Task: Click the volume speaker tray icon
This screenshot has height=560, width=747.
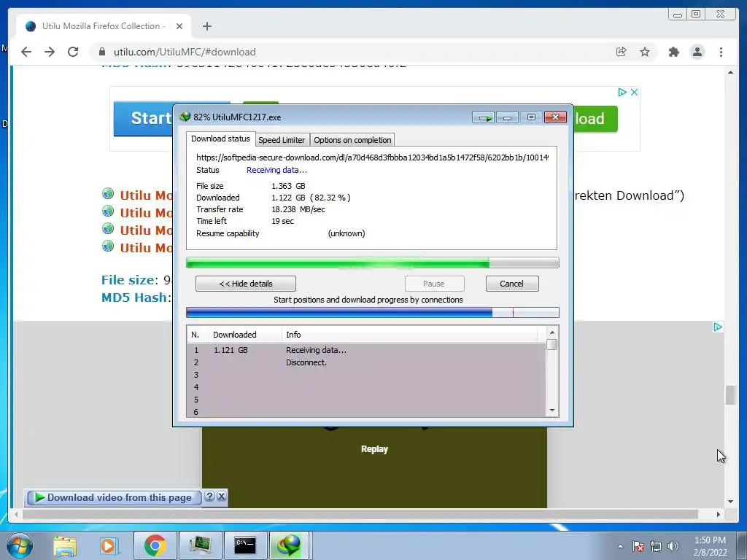Action: [x=673, y=546]
